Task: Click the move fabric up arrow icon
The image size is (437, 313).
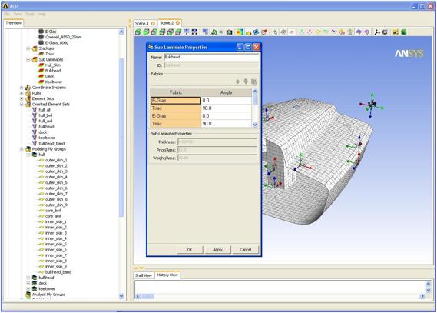Action: click(x=238, y=82)
